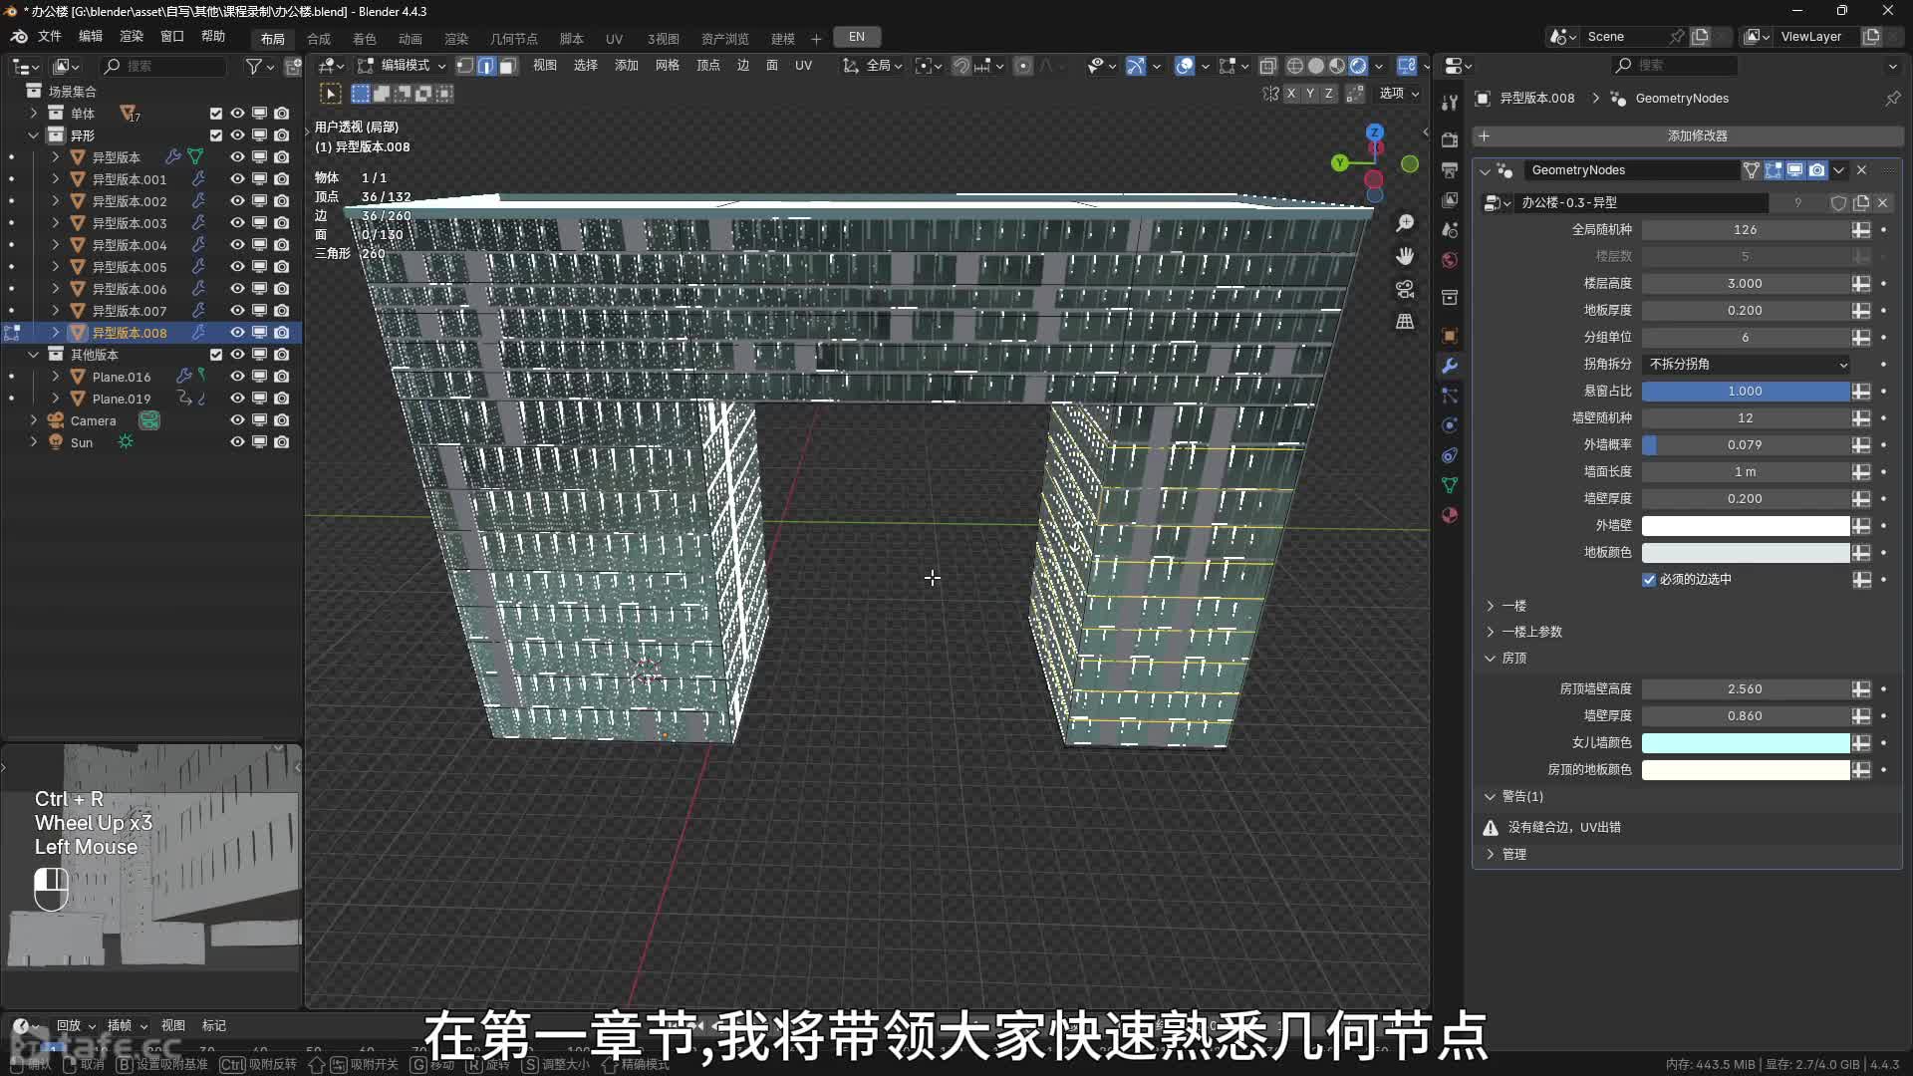The image size is (1913, 1076).
Task: Remove GeometryNodes modifier with X
Action: click(1861, 170)
